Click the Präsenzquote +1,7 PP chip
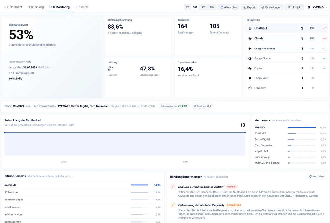The image size is (330, 223). pyautogui.click(x=174, y=106)
